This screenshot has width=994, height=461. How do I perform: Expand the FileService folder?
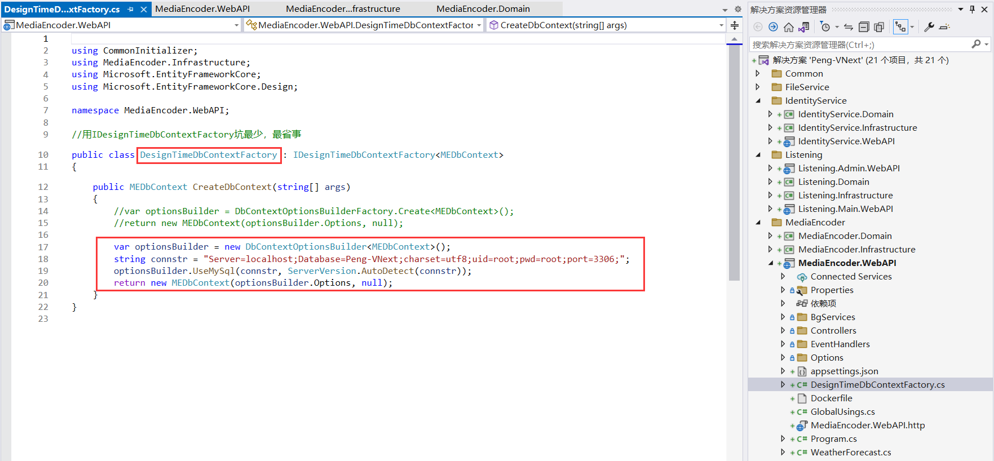pos(757,87)
